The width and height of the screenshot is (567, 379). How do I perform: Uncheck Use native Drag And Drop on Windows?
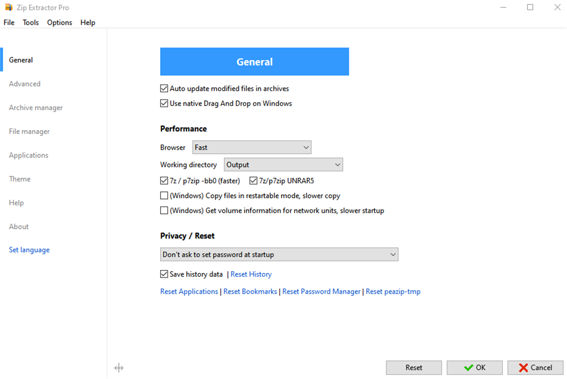164,103
